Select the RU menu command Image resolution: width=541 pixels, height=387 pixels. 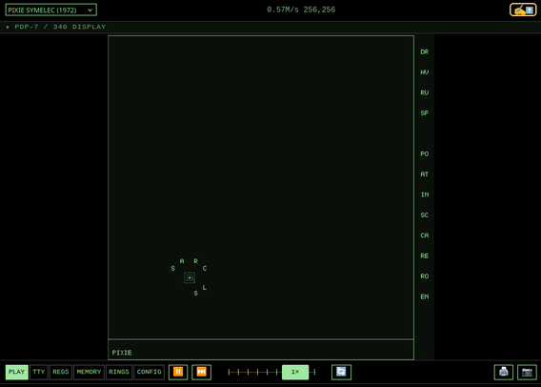click(x=425, y=92)
